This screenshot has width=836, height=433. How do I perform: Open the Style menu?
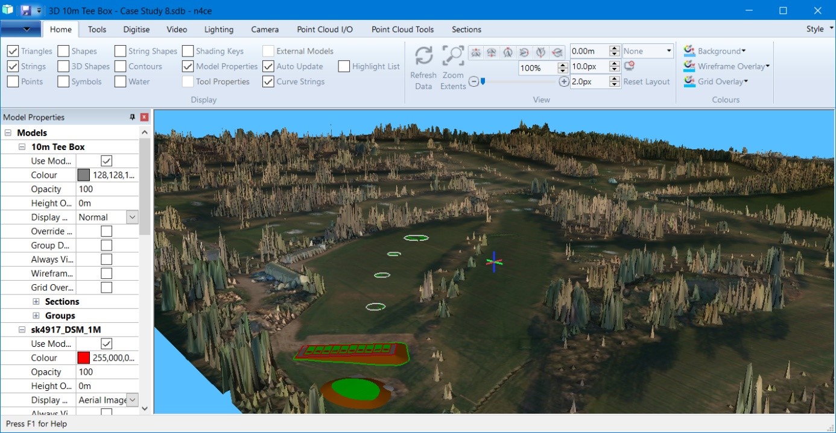coord(820,29)
